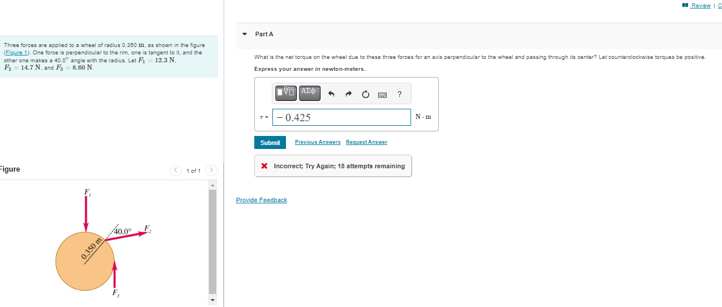Open Provide Feedback link
Screen dimensions: 722x307
pyautogui.click(x=262, y=200)
